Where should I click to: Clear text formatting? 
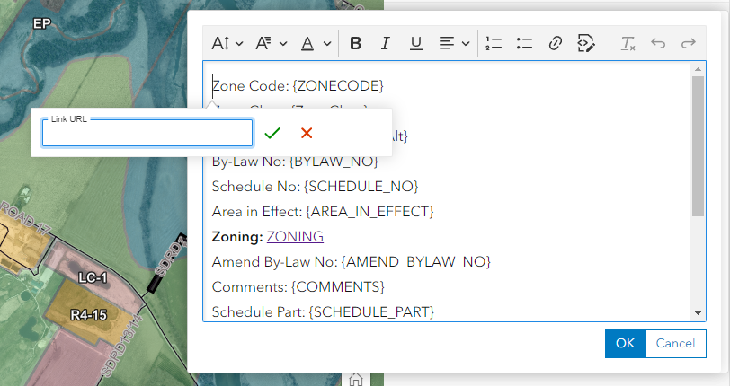(628, 43)
